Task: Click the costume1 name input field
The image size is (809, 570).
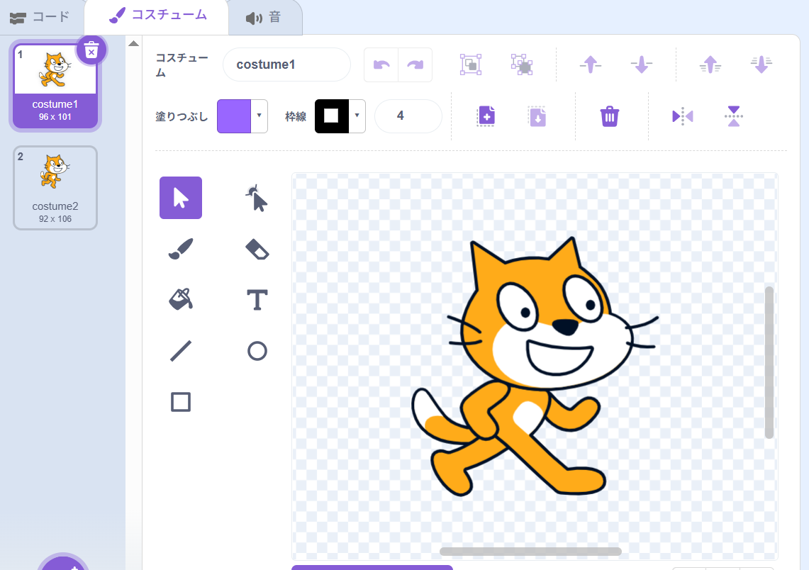Action: pos(286,65)
